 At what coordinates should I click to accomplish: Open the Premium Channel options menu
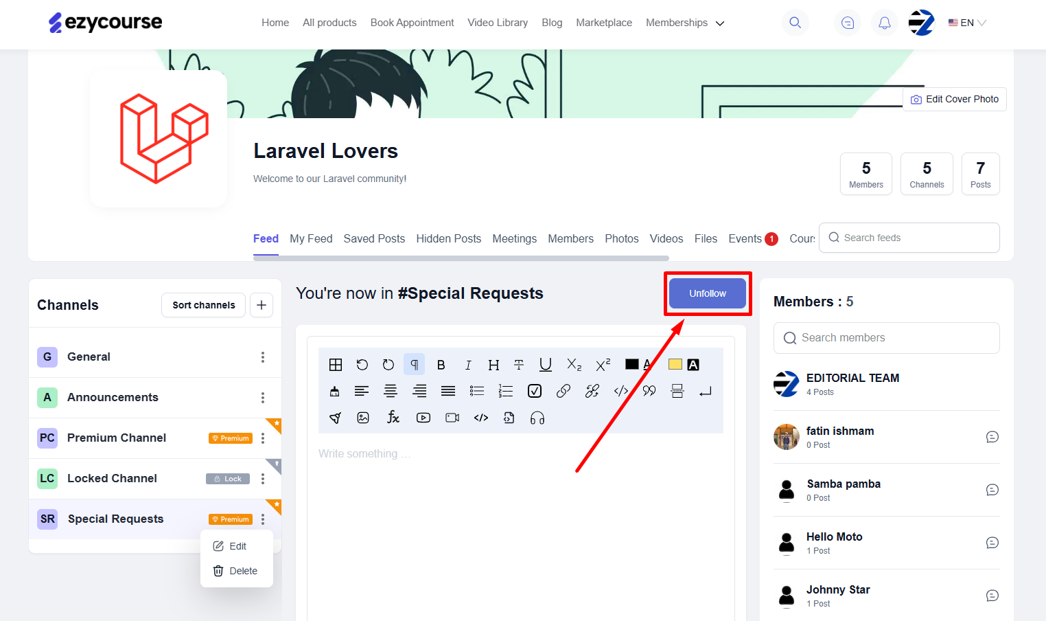(263, 438)
